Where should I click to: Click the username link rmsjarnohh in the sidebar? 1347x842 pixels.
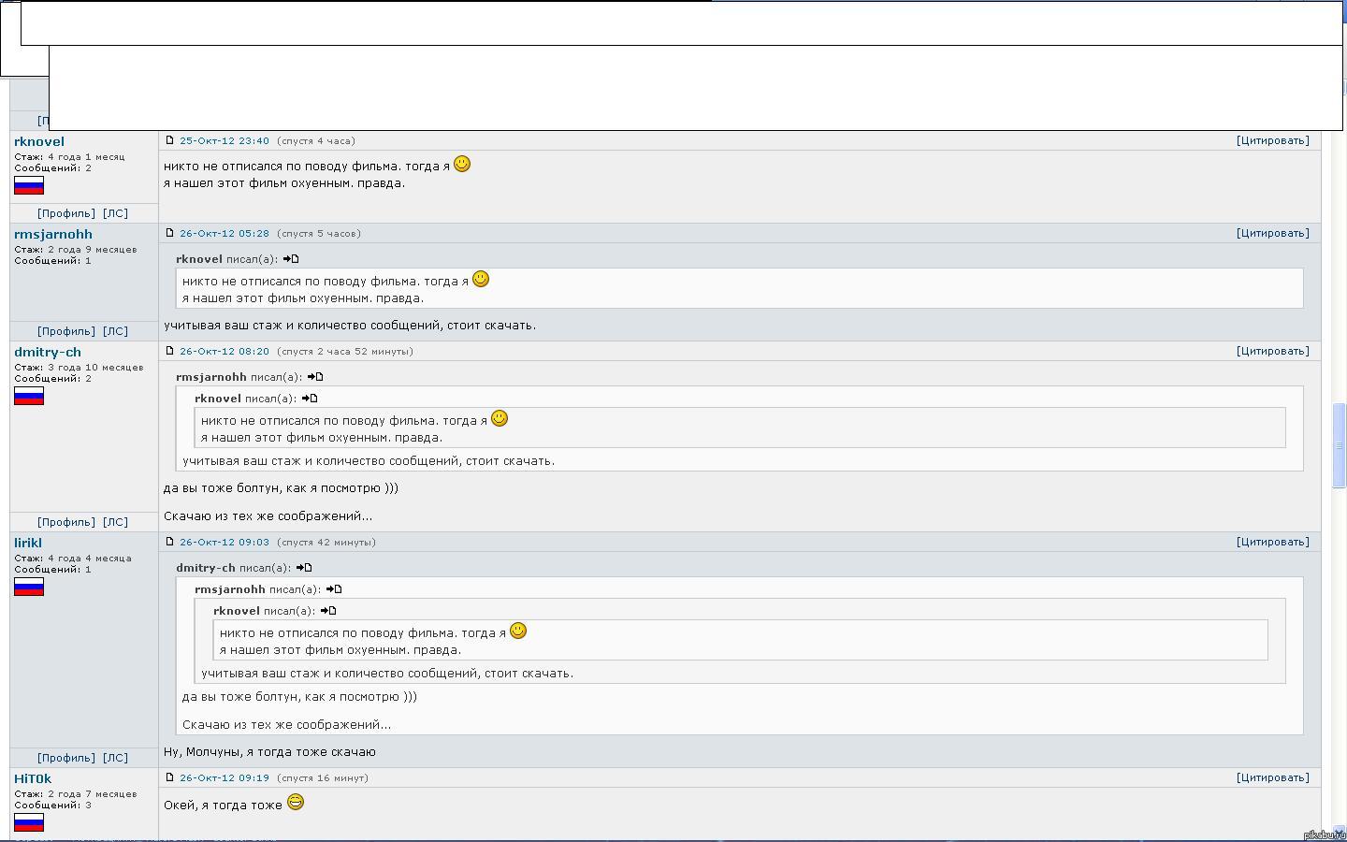(x=53, y=234)
